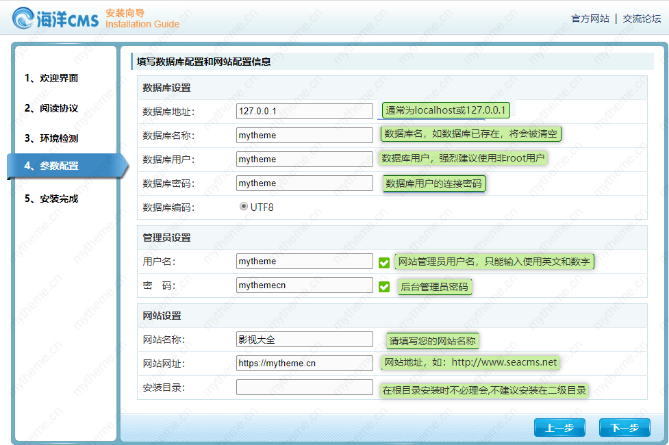This screenshot has height=445, width=669.
Task: Click the 下一步 button to proceed
Action: click(x=624, y=427)
